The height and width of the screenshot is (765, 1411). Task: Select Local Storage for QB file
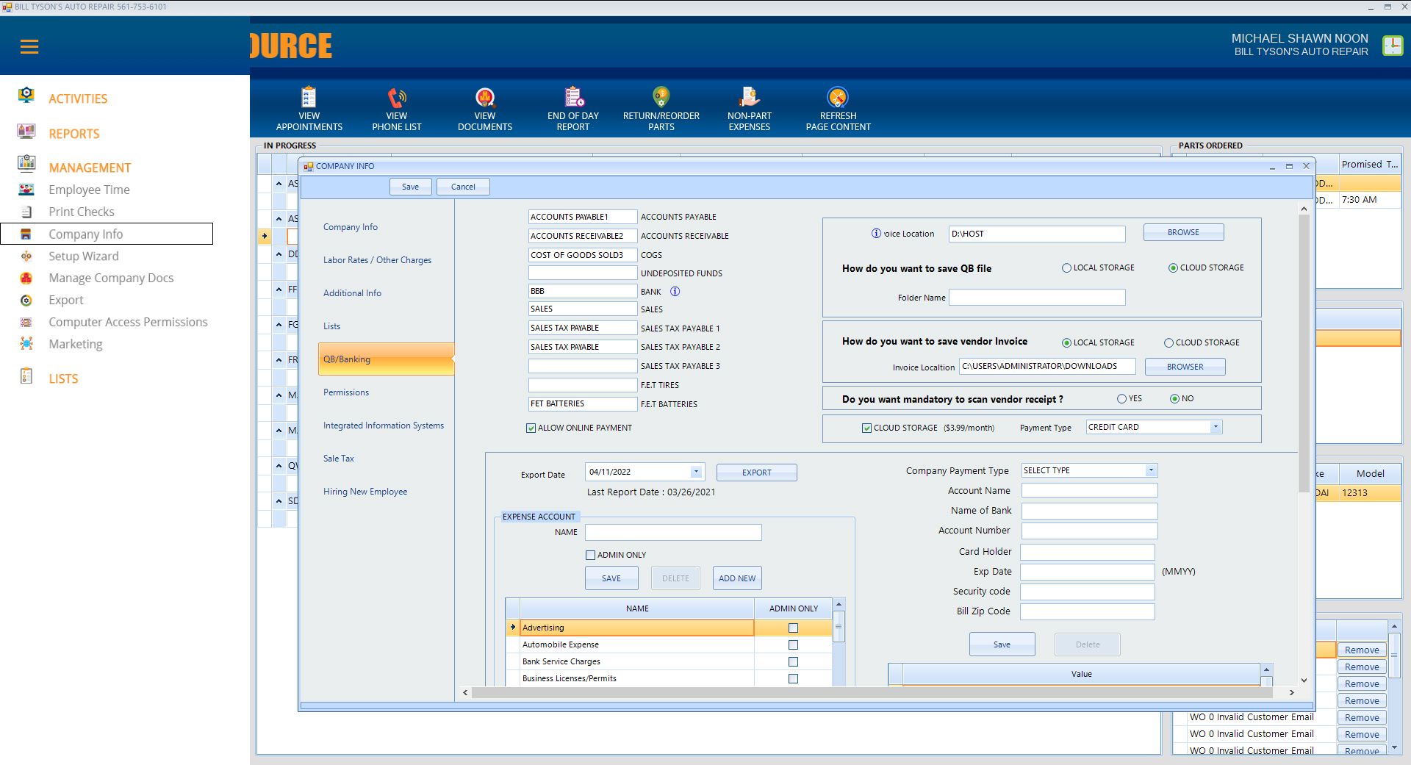click(1066, 268)
